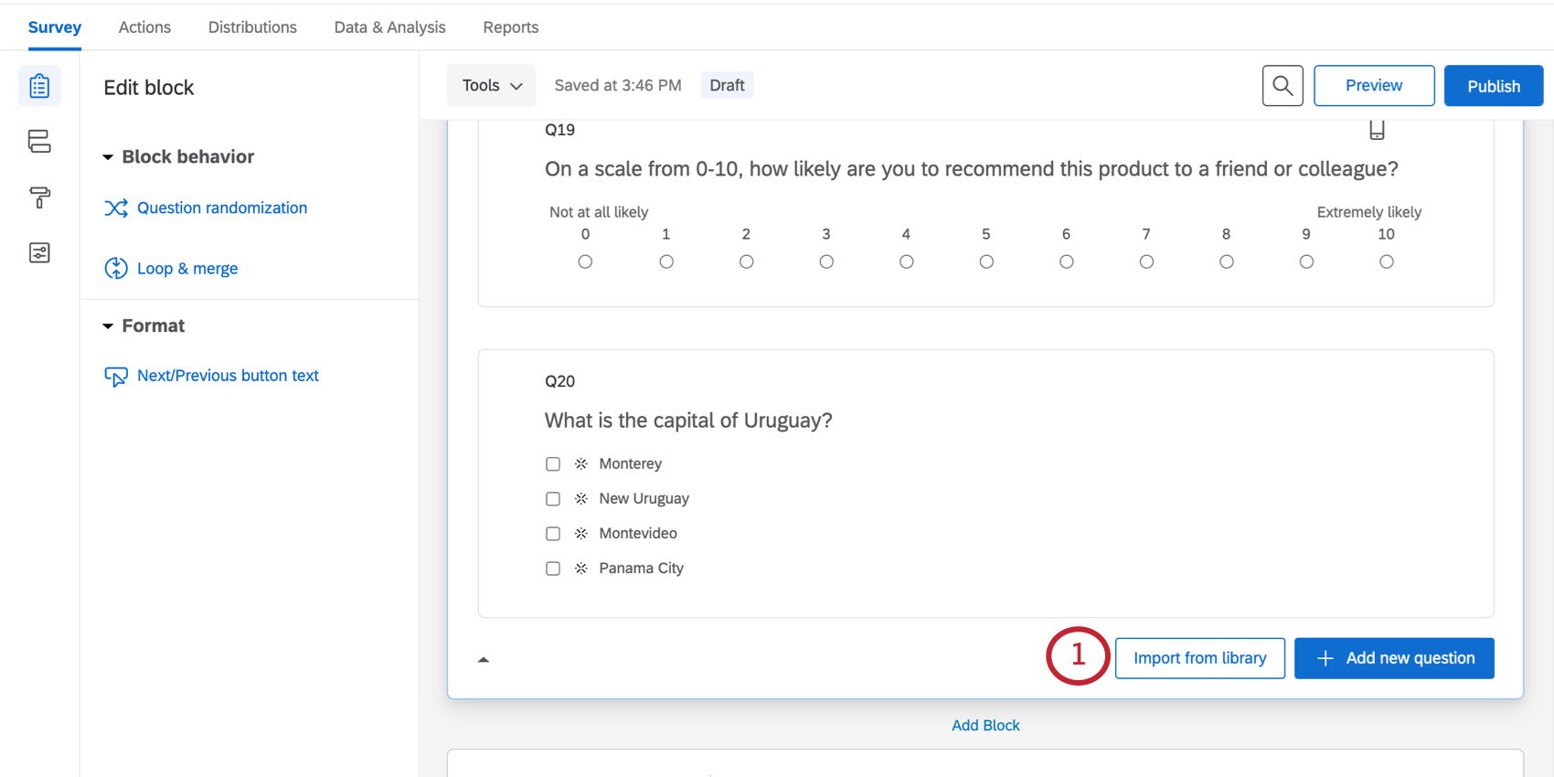1554x777 pixels.
Task: Click the search magnifier icon
Action: pos(1283,86)
